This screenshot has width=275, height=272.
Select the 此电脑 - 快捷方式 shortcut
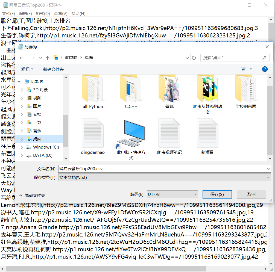click(131, 139)
